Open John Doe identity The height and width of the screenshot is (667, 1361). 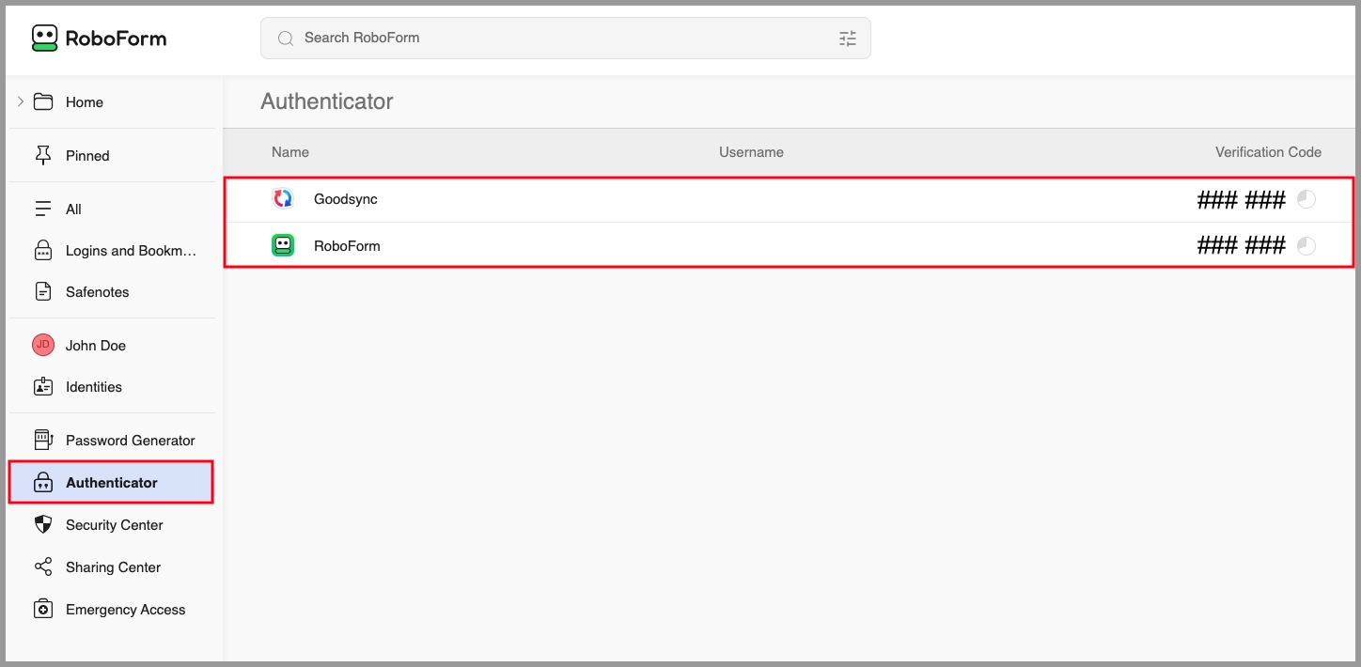click(x=96, y=346)
